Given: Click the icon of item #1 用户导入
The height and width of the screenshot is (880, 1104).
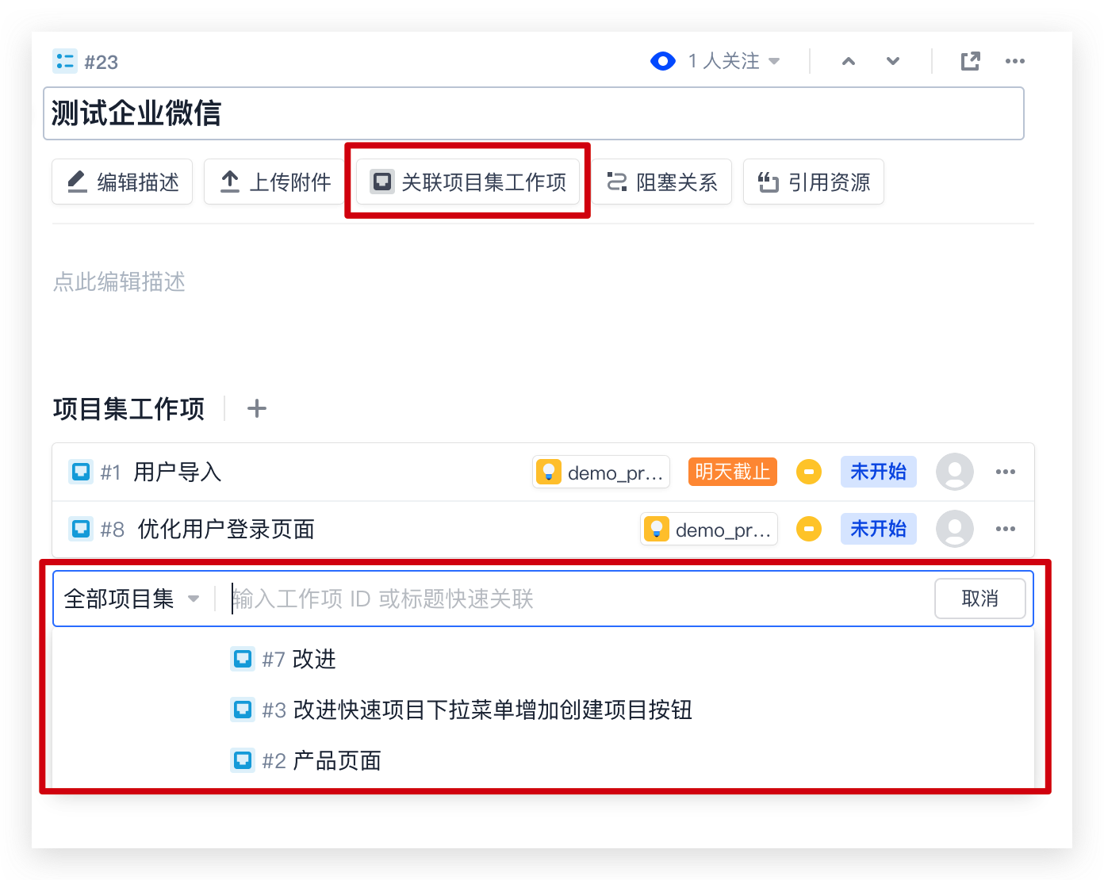Looking at the screenshot, I should [x=81, y=472].
